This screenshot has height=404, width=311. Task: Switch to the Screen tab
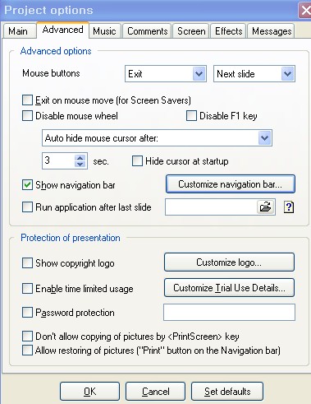click(x=191, y=31)
